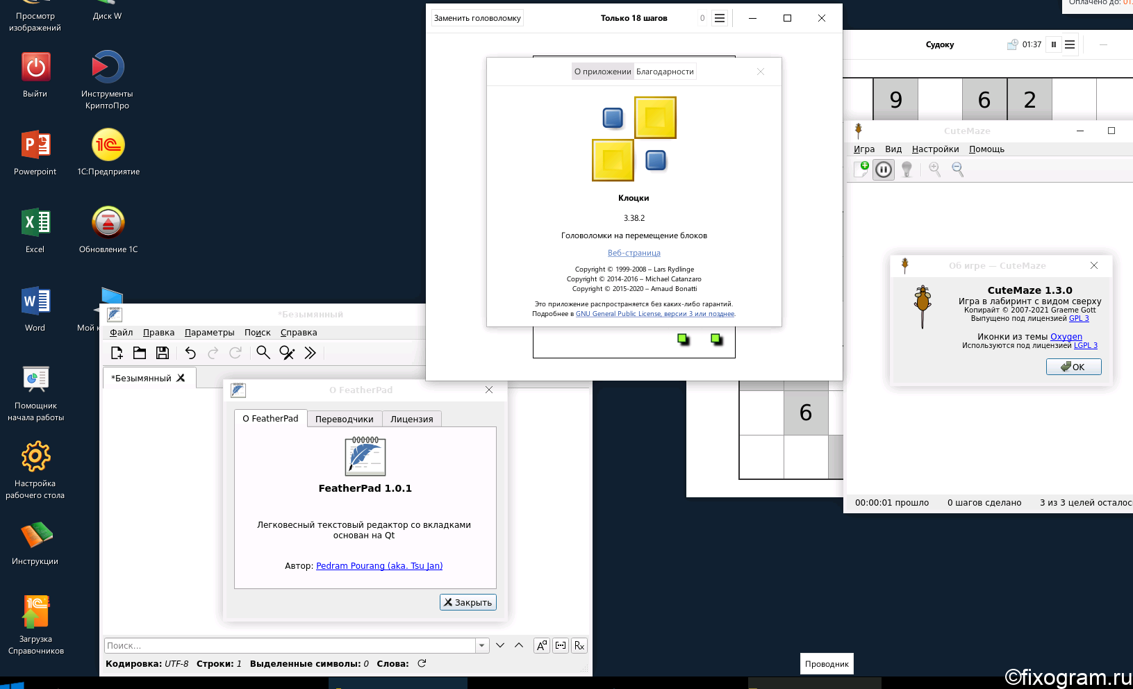Toggle match case in FeatherPad search bar
Screen dimensions: 1133x689
pyautogui.click(x=542, y=645)
